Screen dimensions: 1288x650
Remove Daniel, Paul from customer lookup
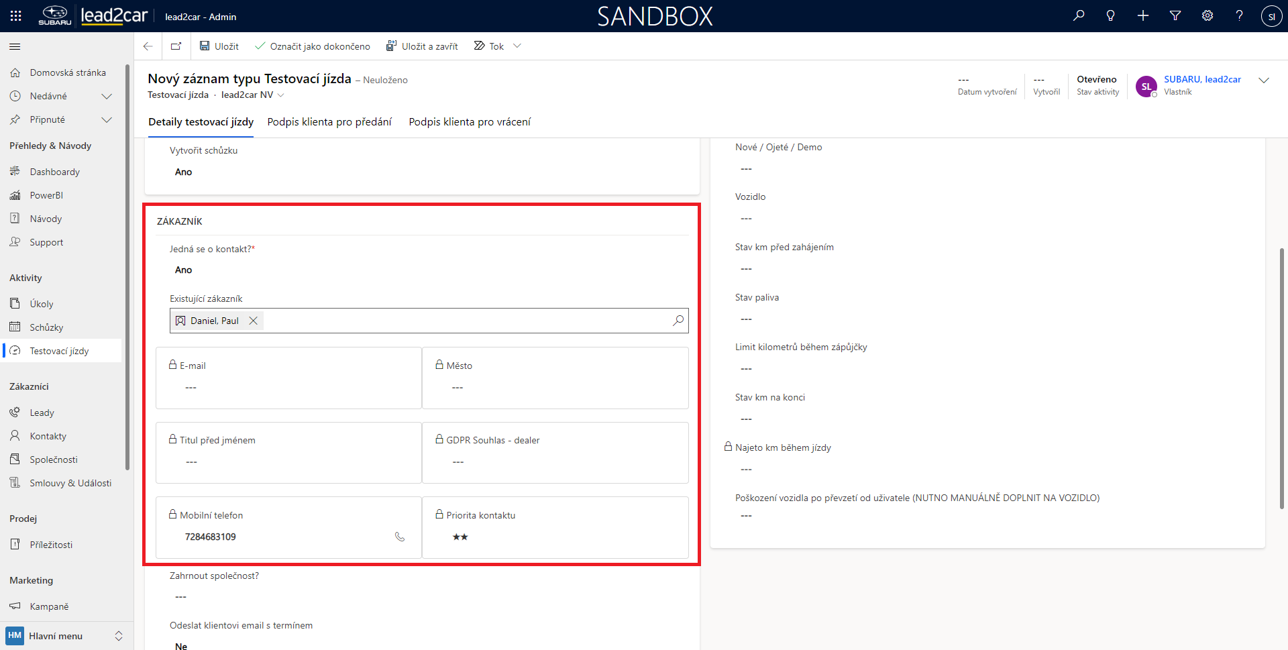pyautogui.click(x=254, y=321)
